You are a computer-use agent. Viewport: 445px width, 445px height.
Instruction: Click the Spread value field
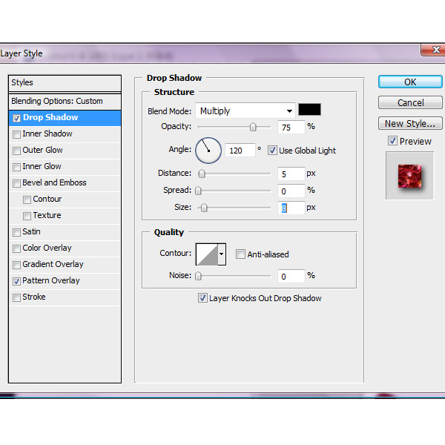click(291, 191)
